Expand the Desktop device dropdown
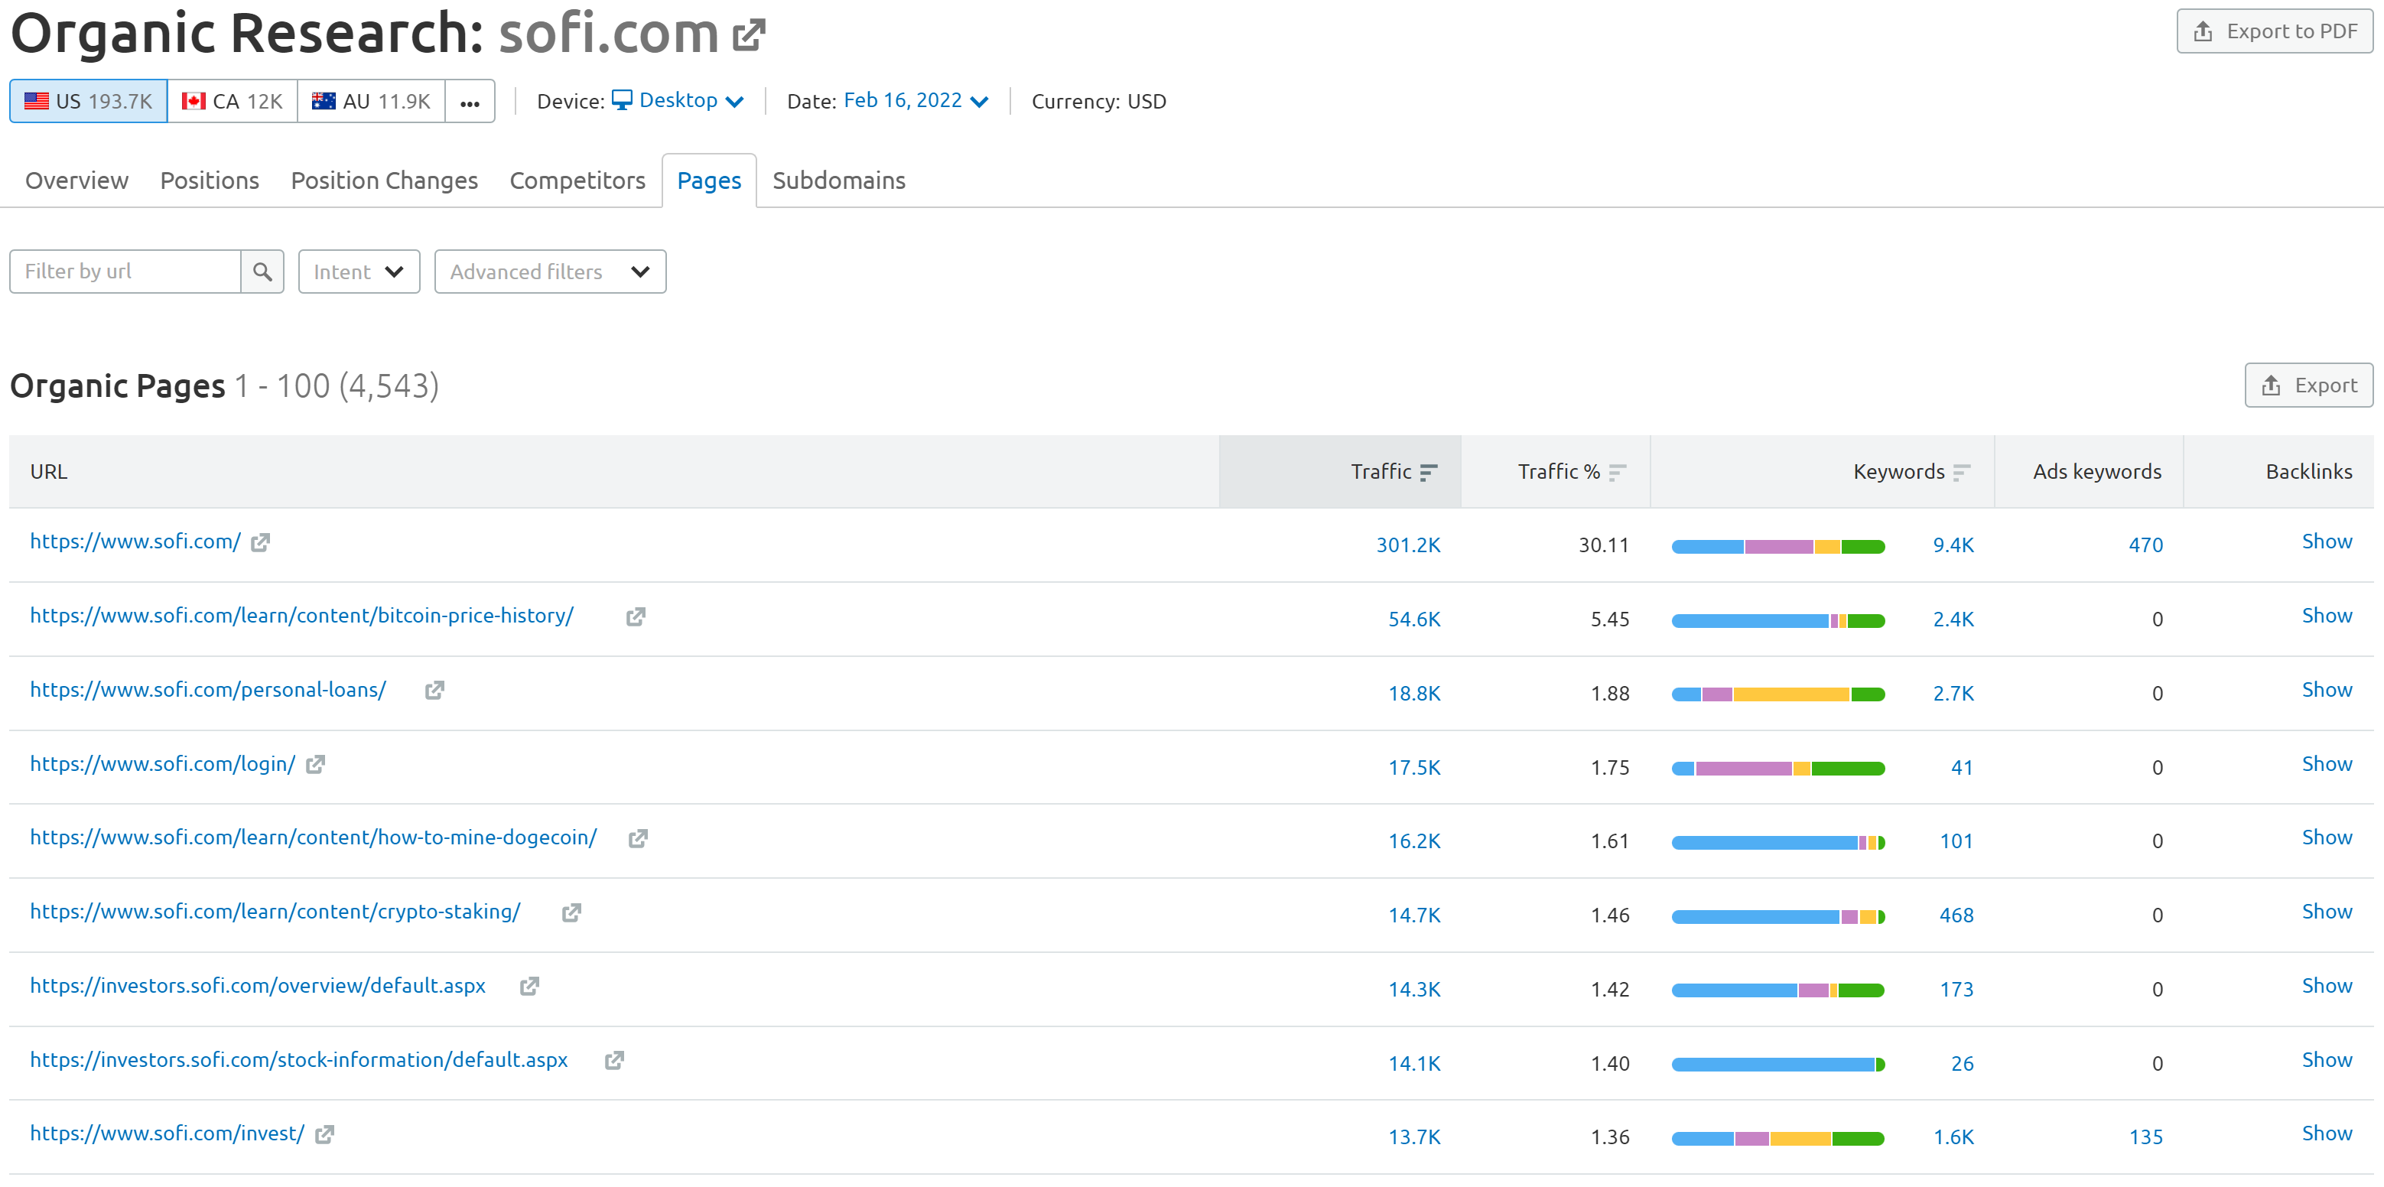 tap(678, 101)
